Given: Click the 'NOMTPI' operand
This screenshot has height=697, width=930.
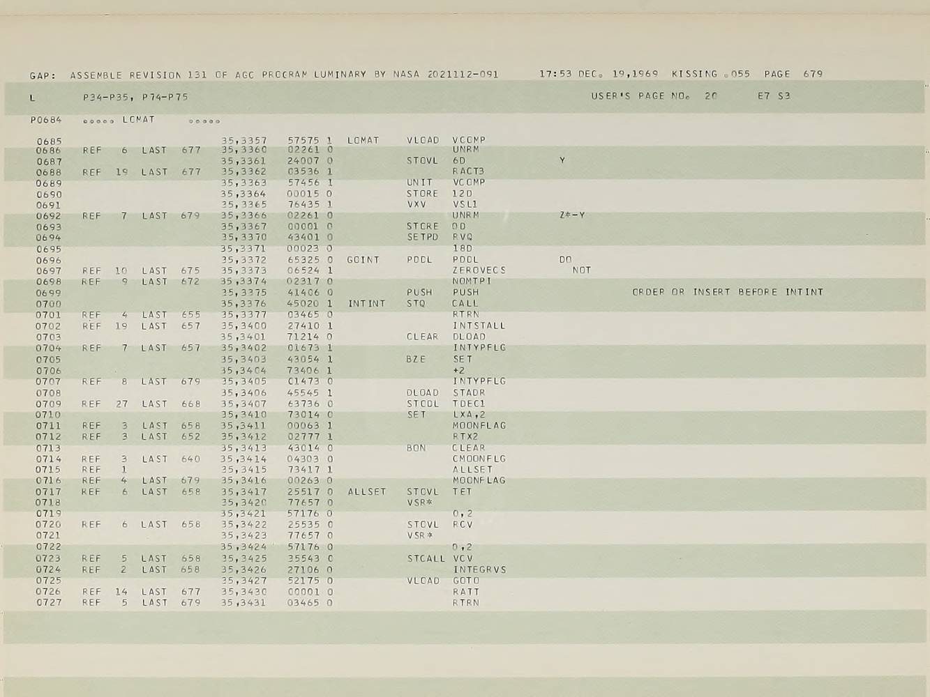Looking at the screenshot, I should tap(472, 282).
